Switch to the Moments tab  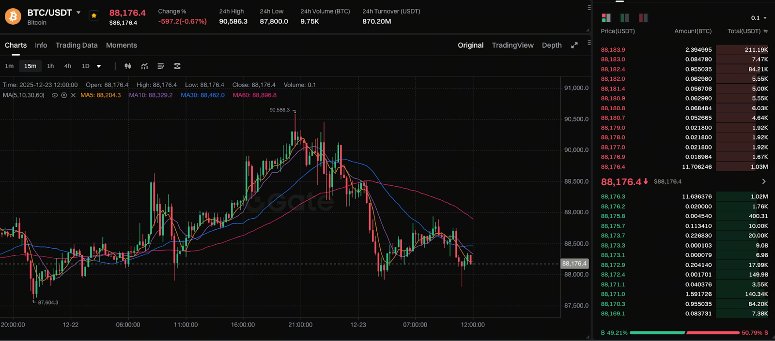coord(122,45)
